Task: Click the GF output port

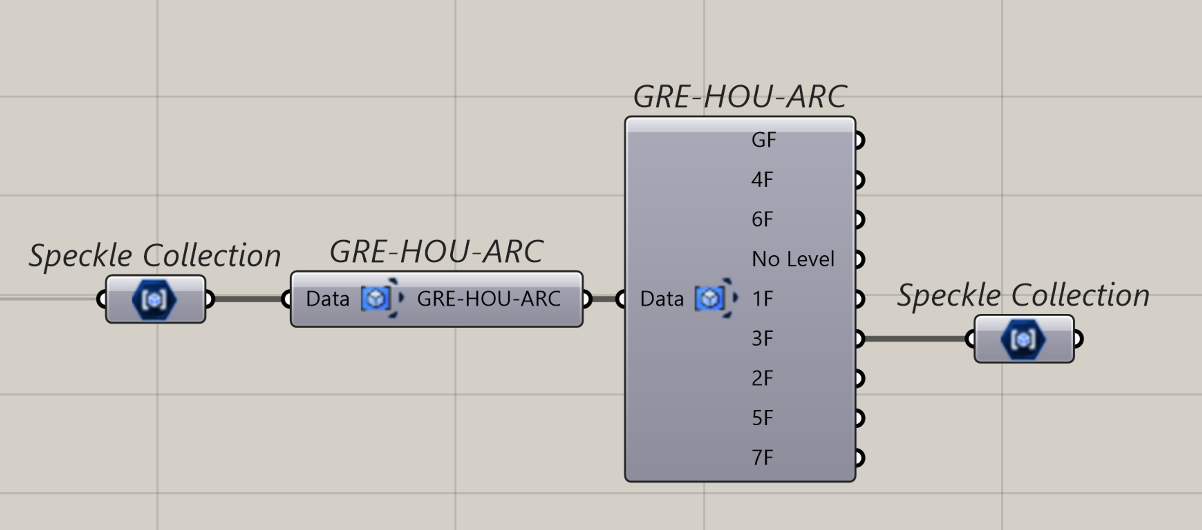Action: 860,140
